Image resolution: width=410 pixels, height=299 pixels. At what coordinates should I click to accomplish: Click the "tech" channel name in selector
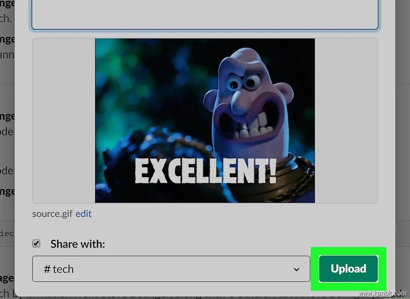pos(63,269)
